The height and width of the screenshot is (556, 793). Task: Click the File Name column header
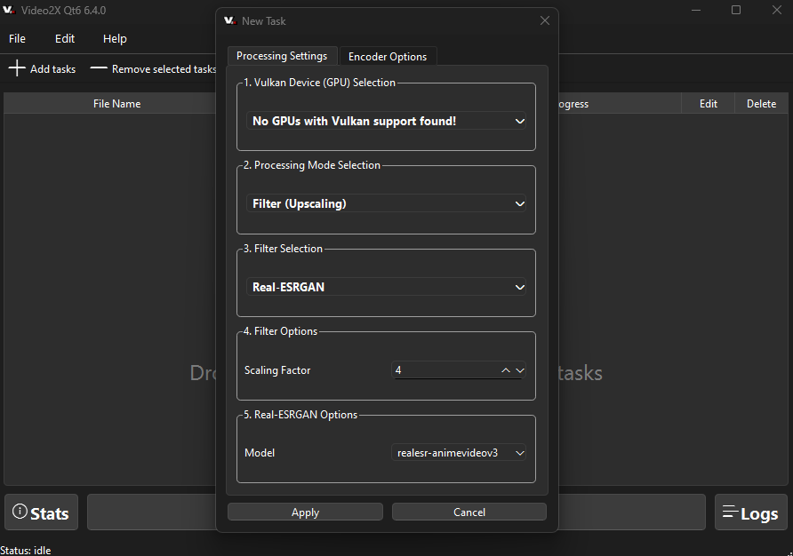tap(116, 104)
